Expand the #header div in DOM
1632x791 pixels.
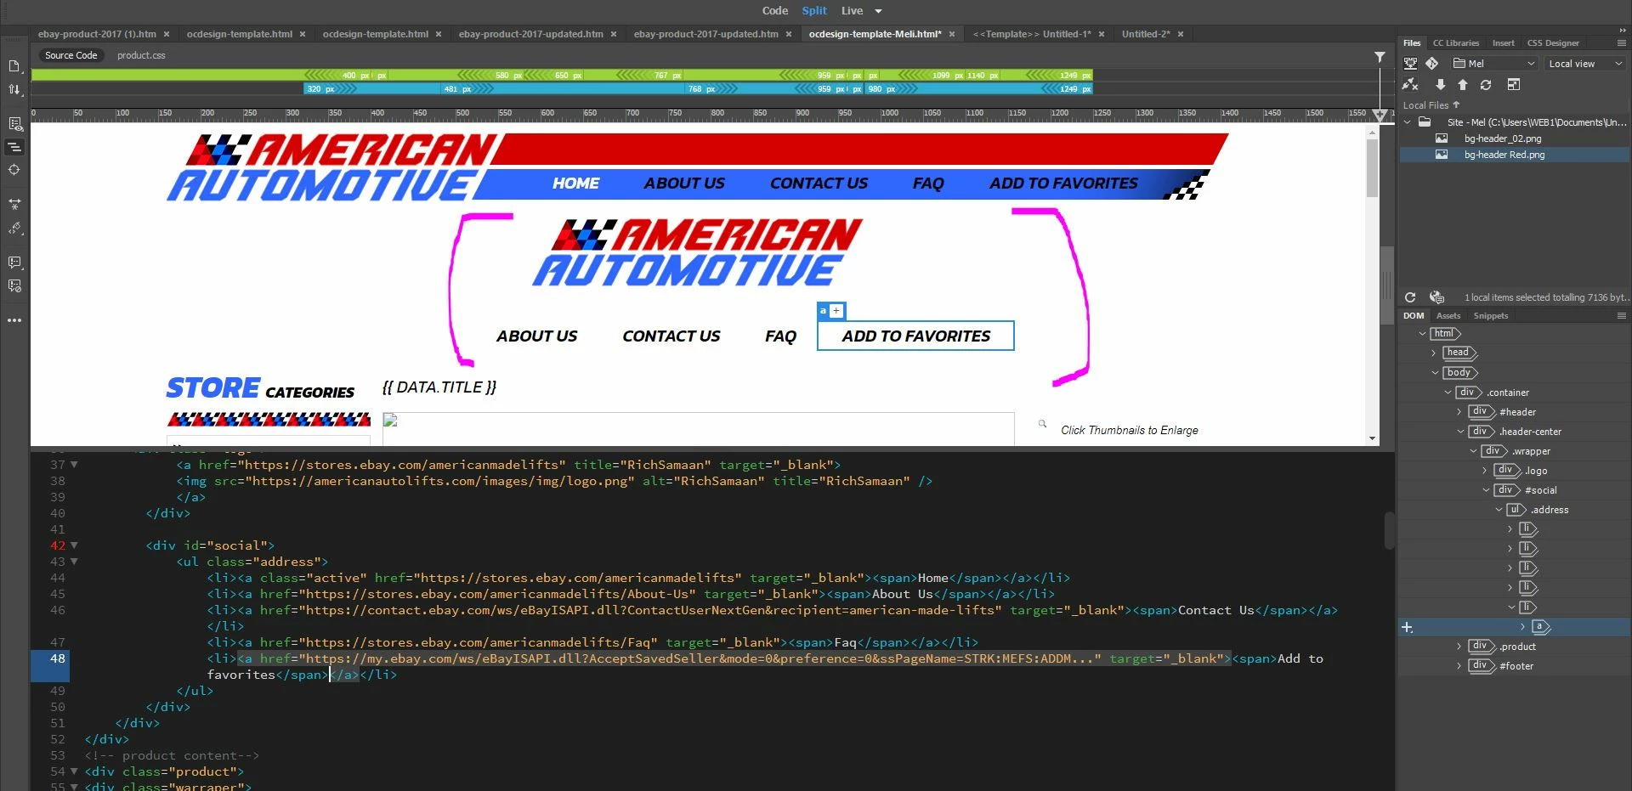click(x=1459, y=412)
